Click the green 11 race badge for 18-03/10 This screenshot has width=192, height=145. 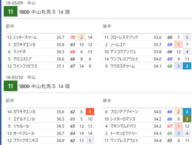[x=10, y=86]
